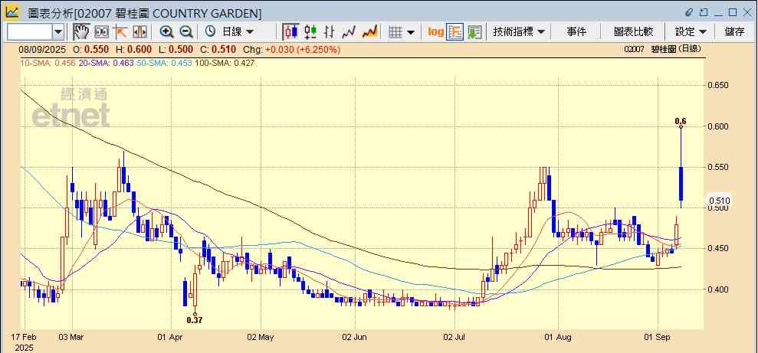Select the orange arrow pointer tool

pos(120,32)
